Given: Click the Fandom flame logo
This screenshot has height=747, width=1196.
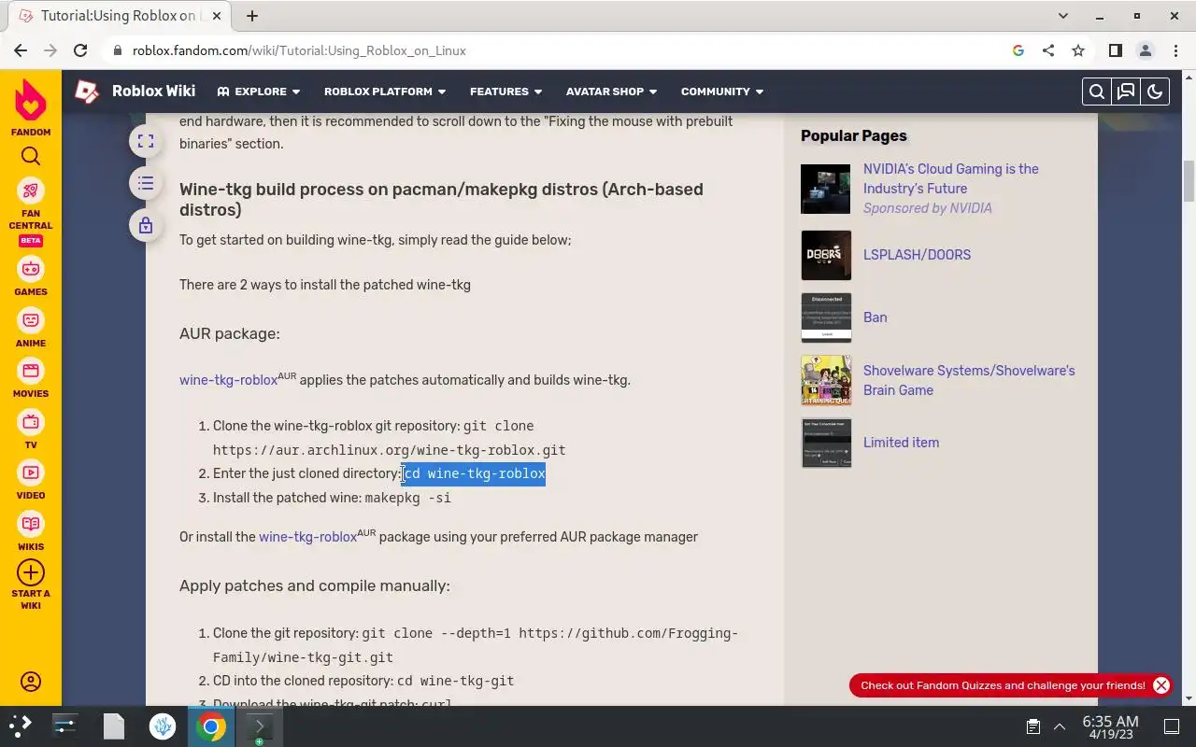Looking at the screenshot, I should [x=31, y=100].
